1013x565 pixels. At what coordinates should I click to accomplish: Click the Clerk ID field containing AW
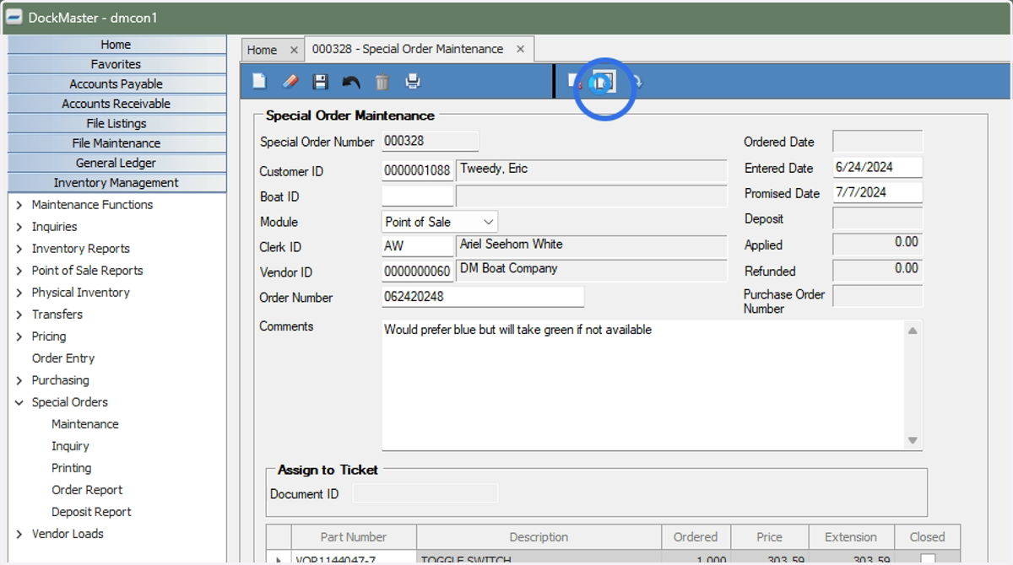point(418,247)
